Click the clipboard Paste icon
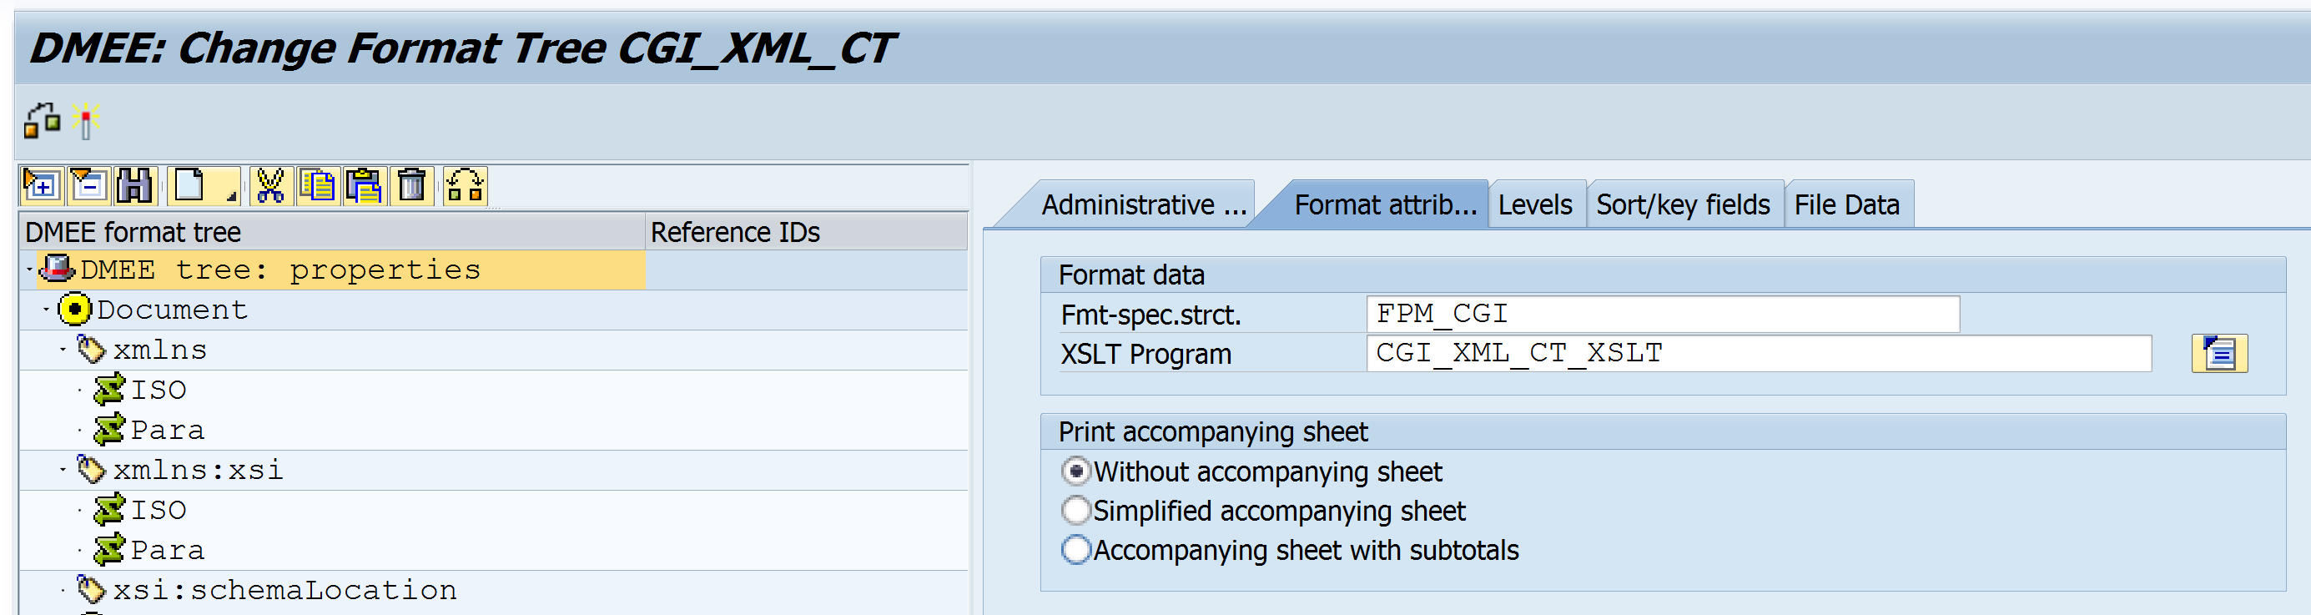Screen dimensions: 2311x615 (365, 186)
